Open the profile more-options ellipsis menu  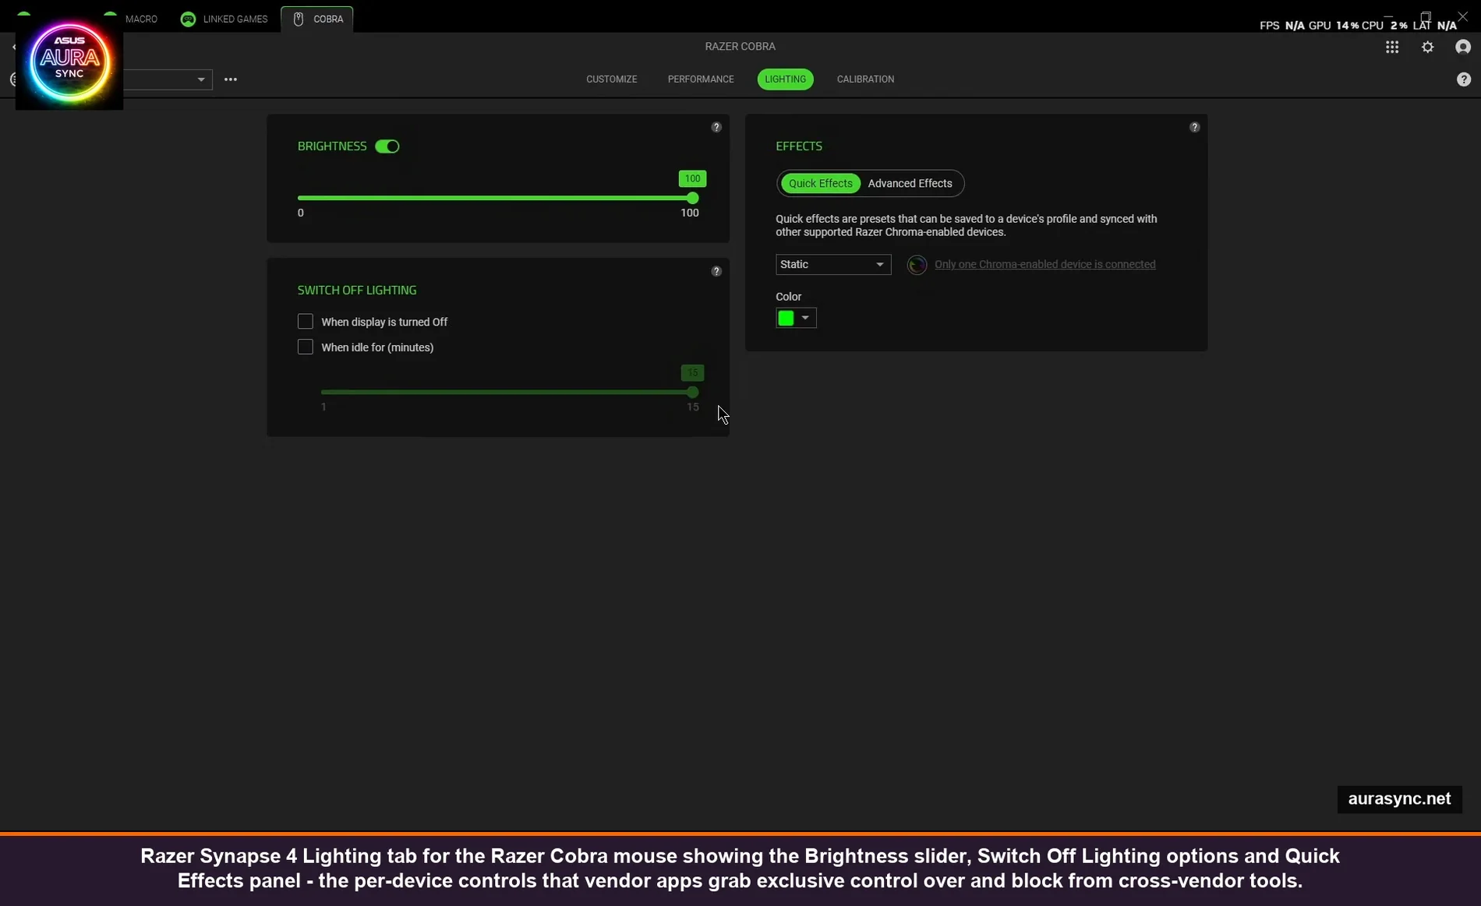(x=231, y=79)
